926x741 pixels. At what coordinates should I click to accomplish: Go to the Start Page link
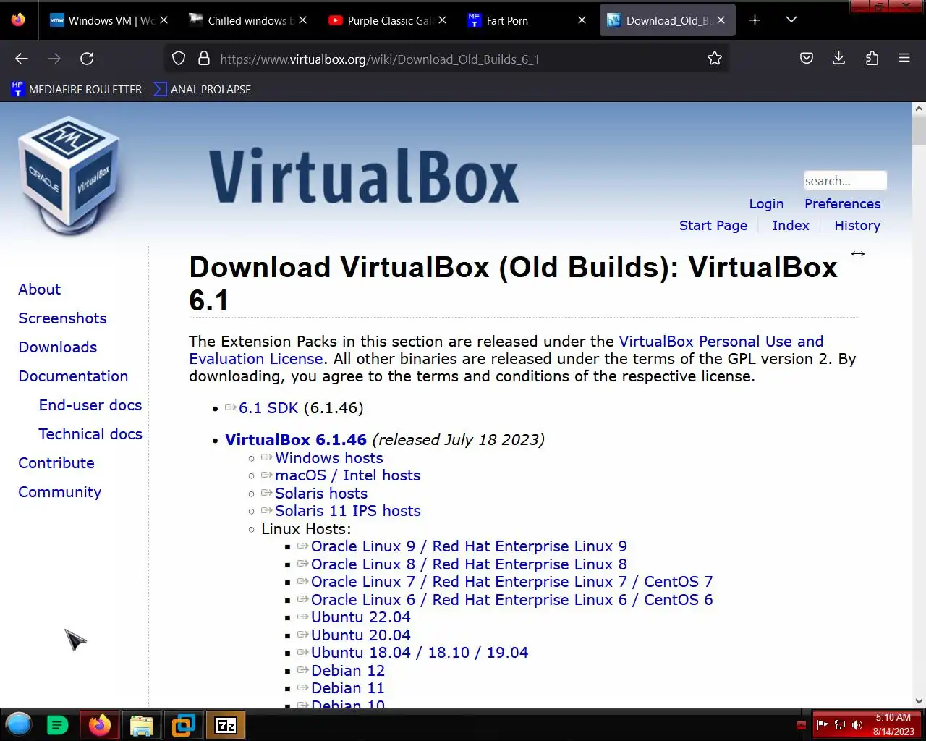(713, 226)
